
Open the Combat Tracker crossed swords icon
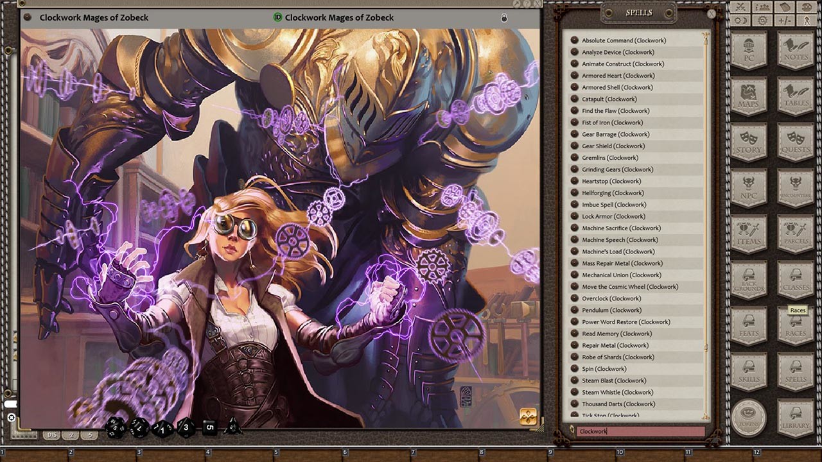740,7
